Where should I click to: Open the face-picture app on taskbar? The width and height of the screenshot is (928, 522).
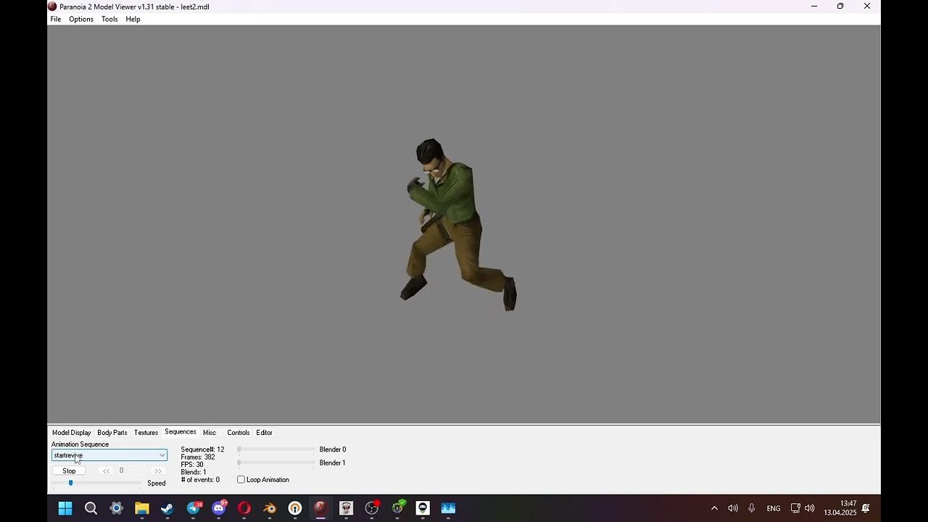[346, 508]
